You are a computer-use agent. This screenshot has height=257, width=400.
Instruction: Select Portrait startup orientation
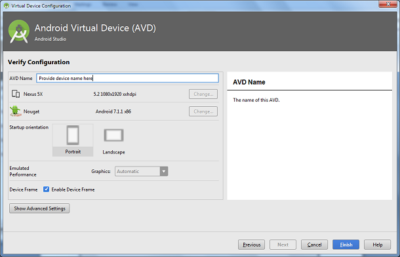pyautogui.click(x=73, y=140)
